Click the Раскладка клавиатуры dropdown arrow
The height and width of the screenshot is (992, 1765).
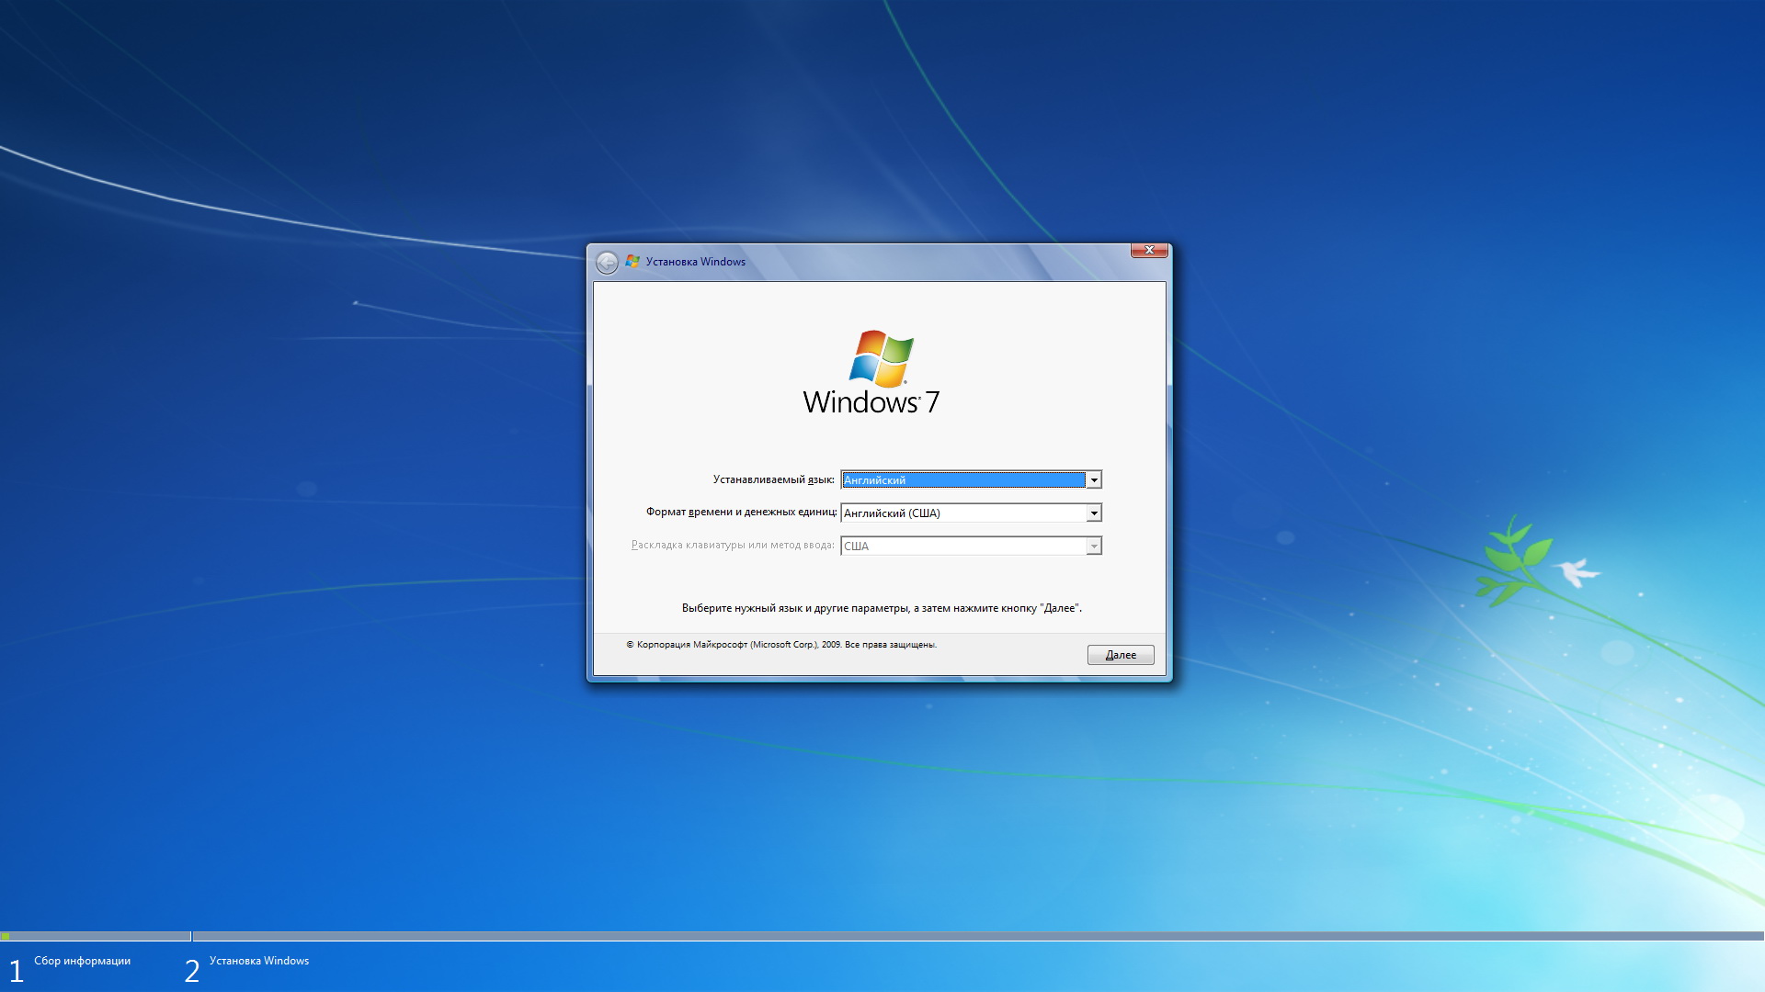[1094, 547]
